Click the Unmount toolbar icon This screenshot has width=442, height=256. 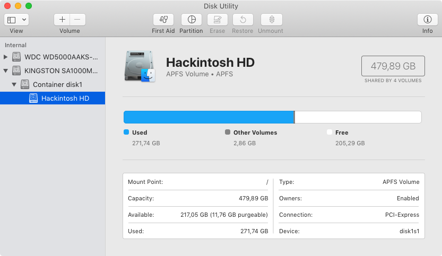pyautogui.click(x=272, y=20)
